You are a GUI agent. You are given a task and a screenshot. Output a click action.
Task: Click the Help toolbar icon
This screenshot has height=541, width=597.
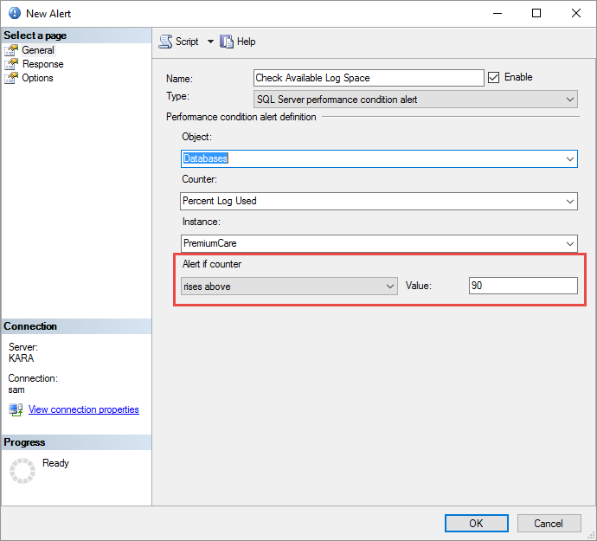[x=228, y=42]
